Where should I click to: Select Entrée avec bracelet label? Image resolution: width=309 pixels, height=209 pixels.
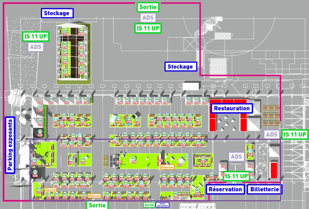tap(162, 205)
